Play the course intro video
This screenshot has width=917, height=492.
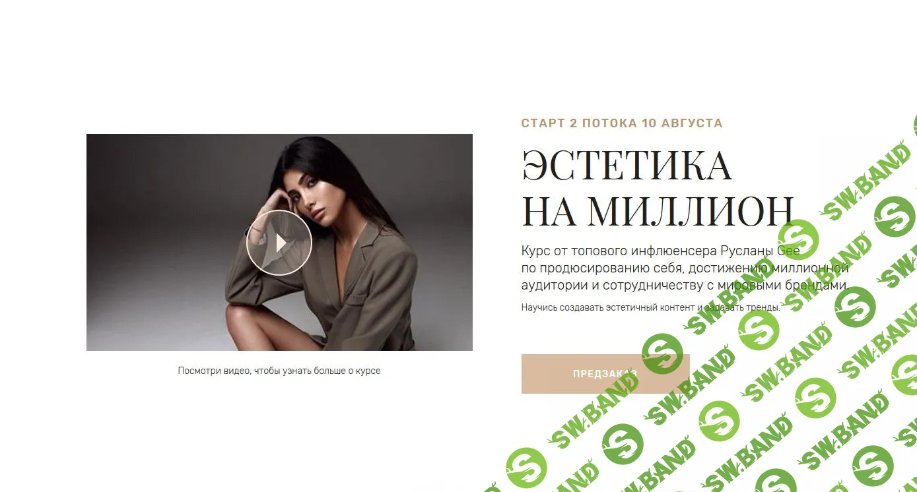pyautogui.click(x=279, y=243)
